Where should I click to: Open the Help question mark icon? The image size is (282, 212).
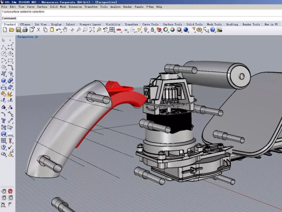coord(213,30)
